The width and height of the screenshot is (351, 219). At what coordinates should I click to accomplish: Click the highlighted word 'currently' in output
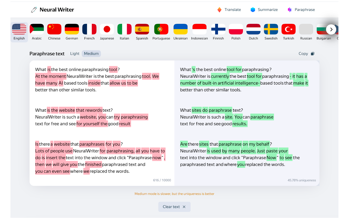coord(220,76)
